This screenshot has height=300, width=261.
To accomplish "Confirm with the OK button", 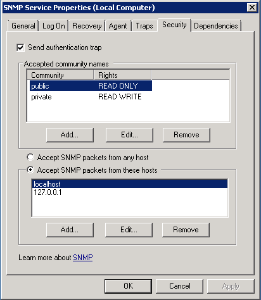I will pos(128,286).
